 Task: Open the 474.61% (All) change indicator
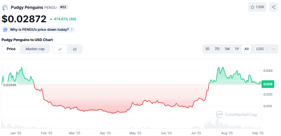[63, 19]
